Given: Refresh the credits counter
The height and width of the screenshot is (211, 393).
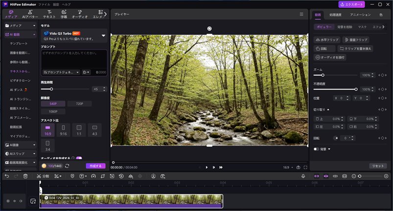Looking at the screenshot, I should (67, 166).
